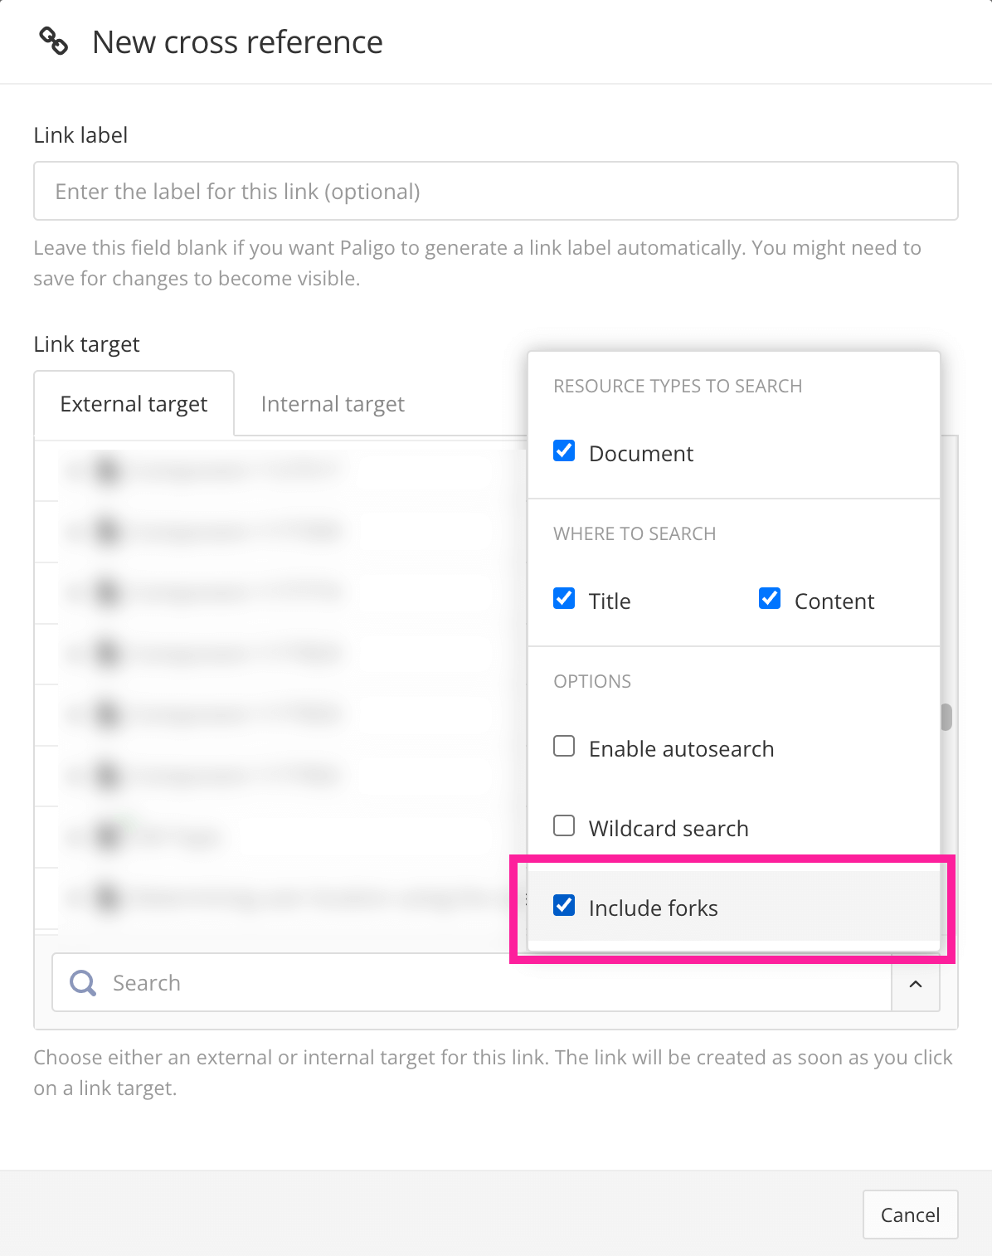Screen dimensions: 992x1256
Task: Click the third entry in the target list
Action: (249, 591)
